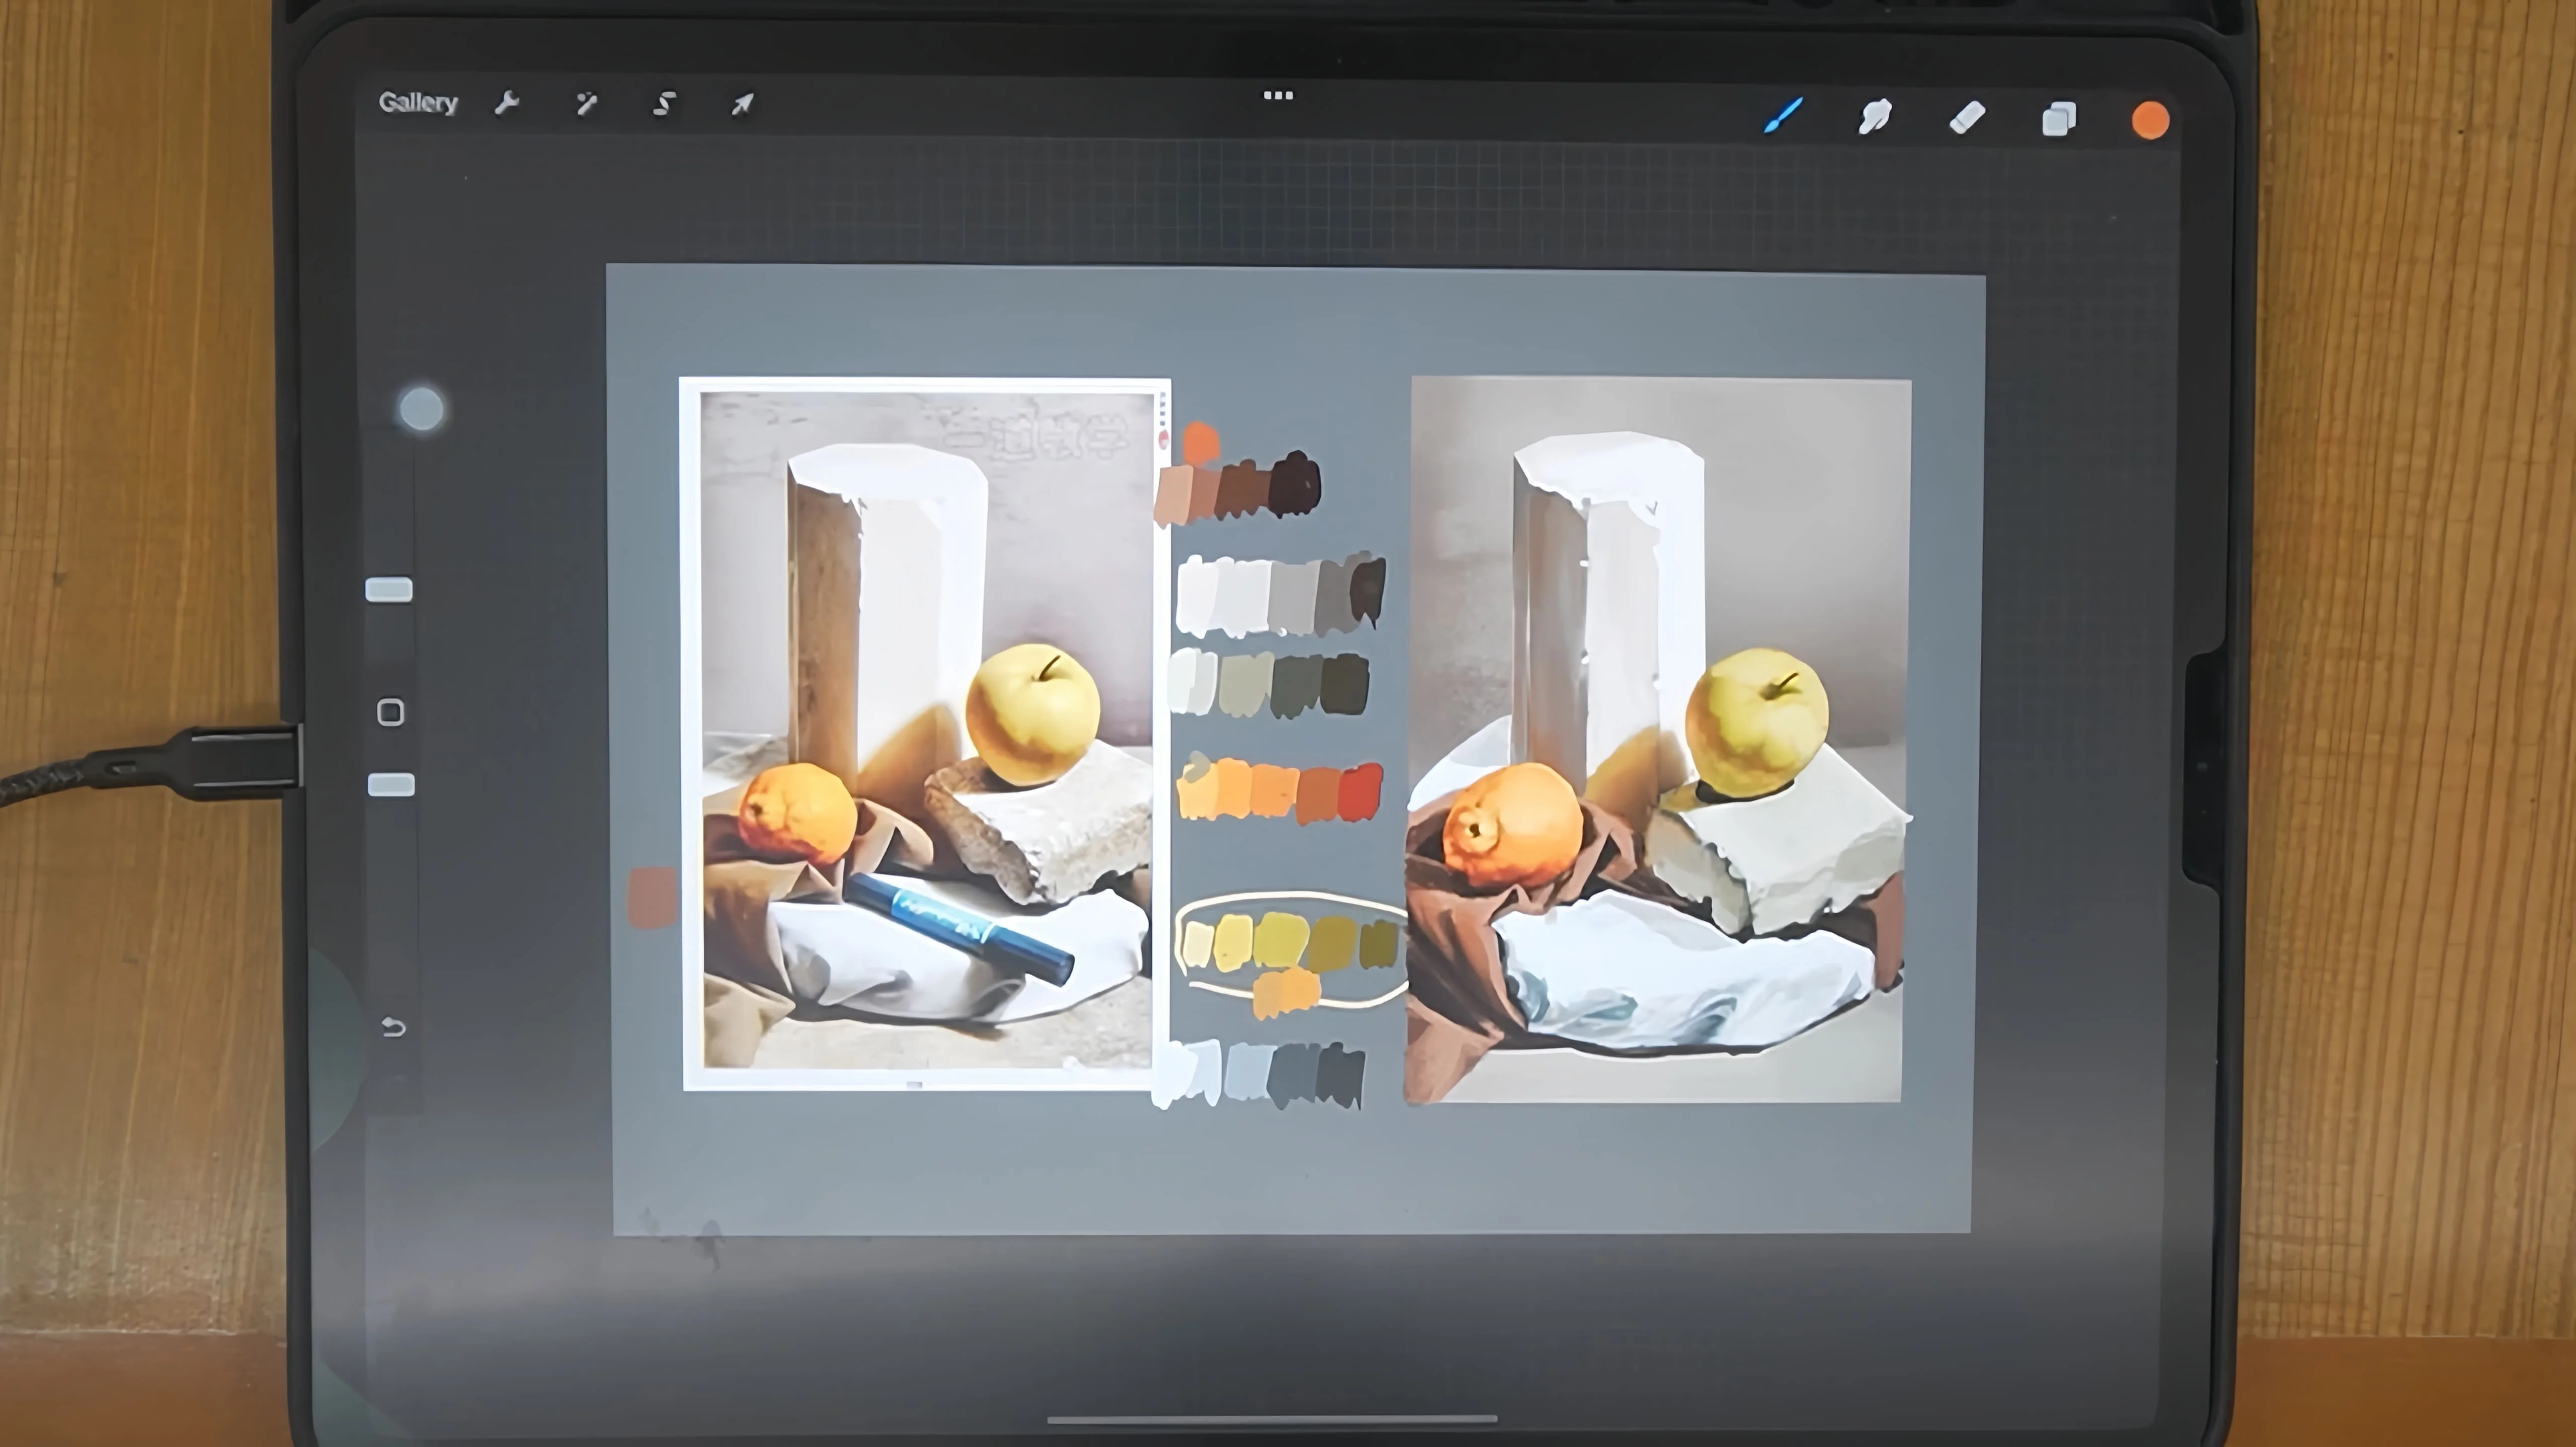Viewport: 2576px width, 1447px height.
Task: Tap the reference photo on canvas
Action: (926, 733)
